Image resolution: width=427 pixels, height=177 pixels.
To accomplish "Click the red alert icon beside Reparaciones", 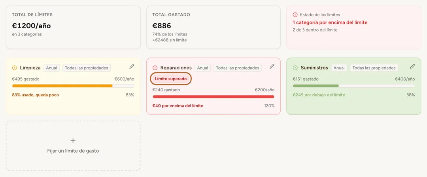I will pyautogui.click(x=155, y=68).
